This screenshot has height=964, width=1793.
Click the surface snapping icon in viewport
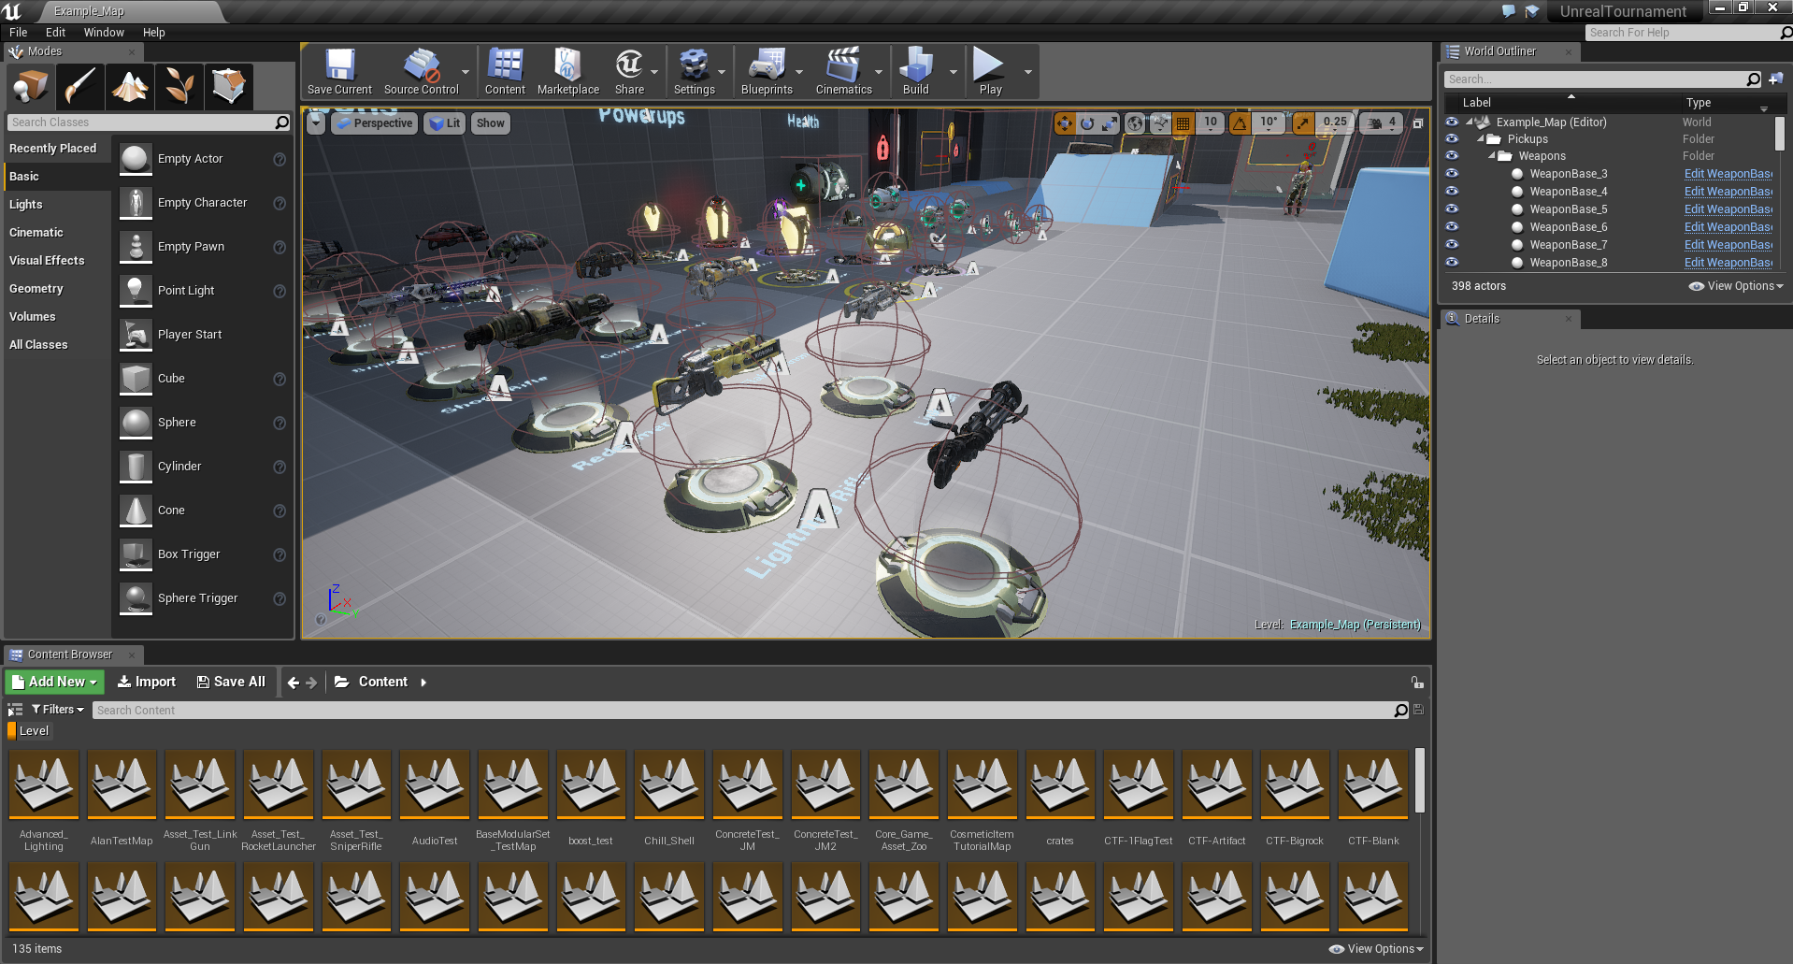click(1160, 122)
